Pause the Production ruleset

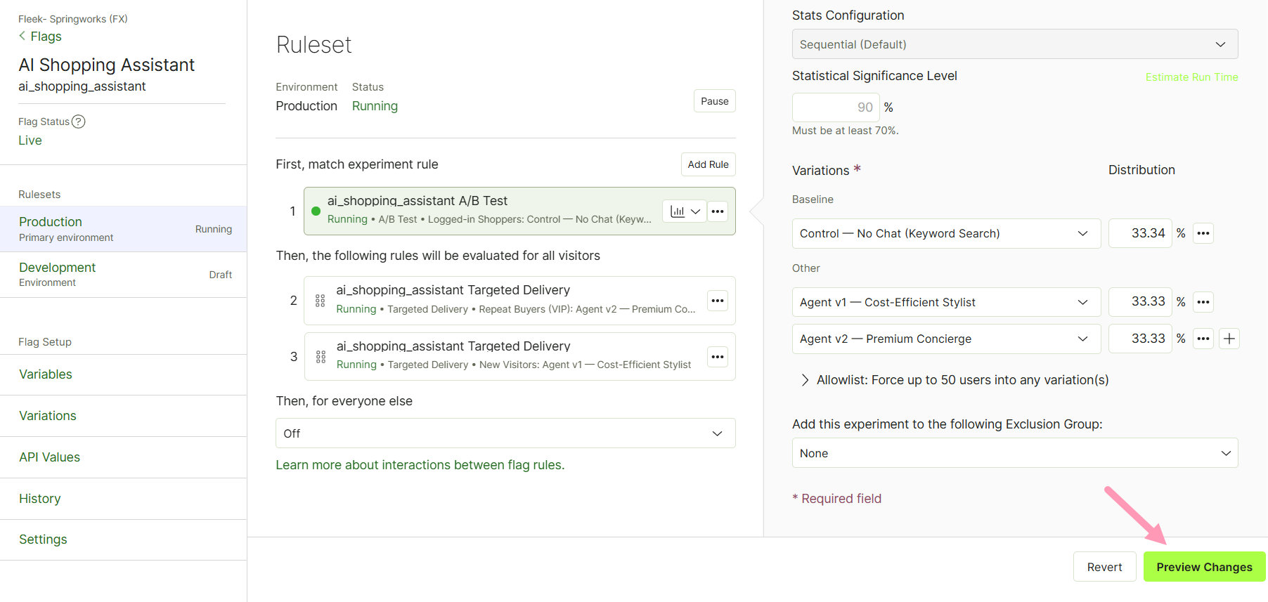715,101
